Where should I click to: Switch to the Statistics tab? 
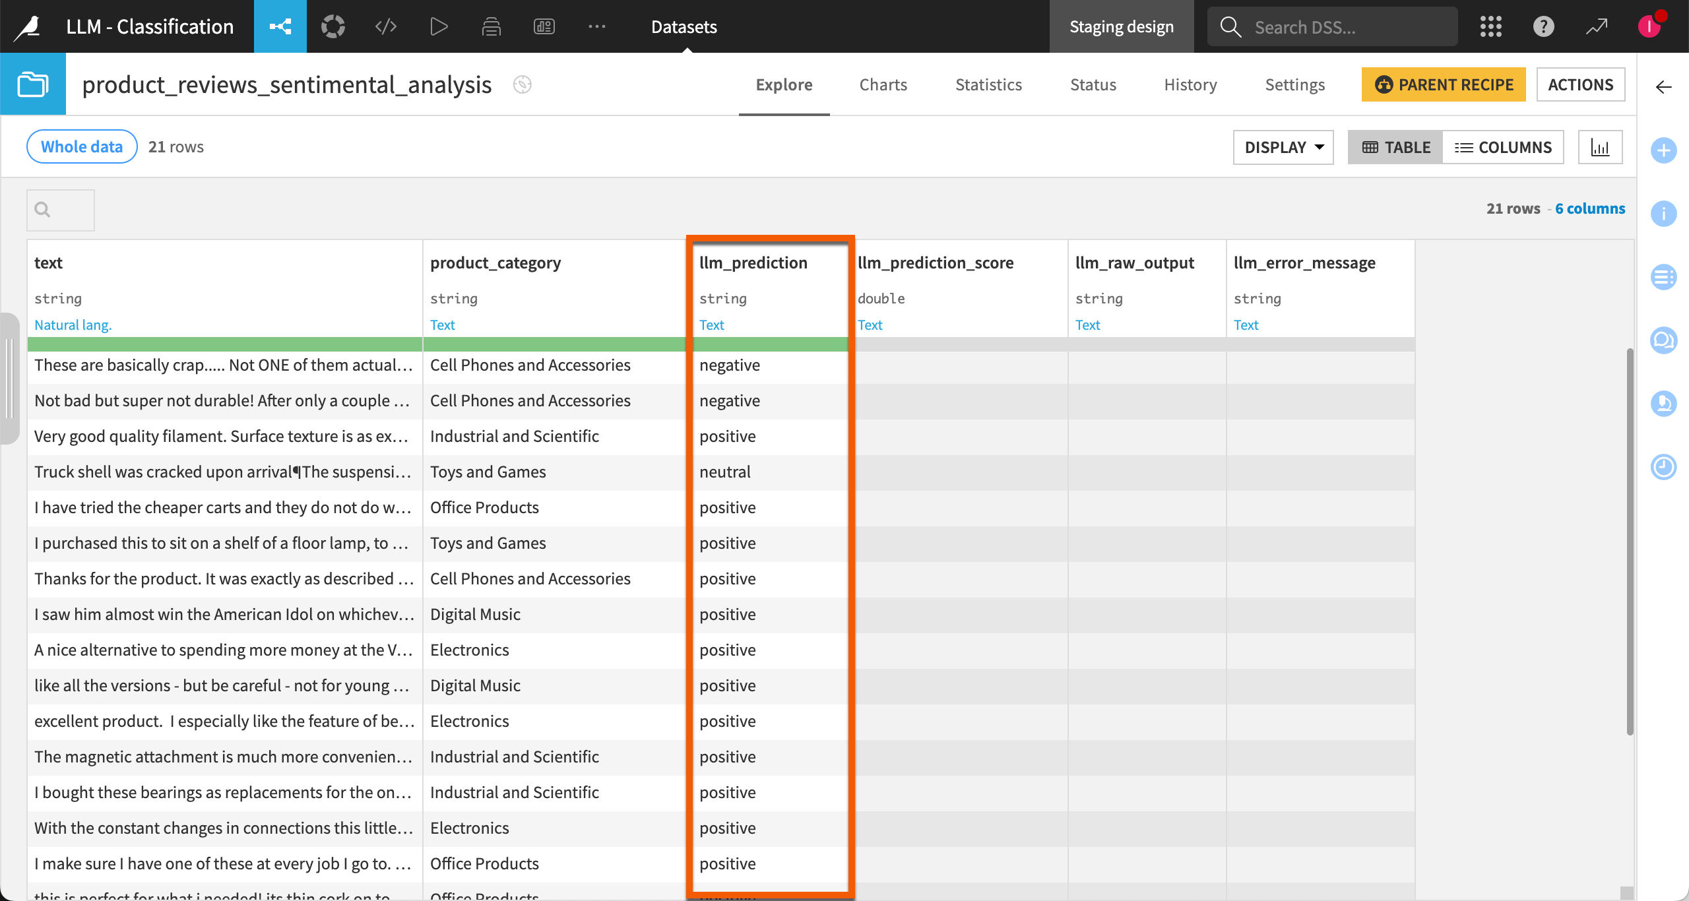point(988,84)
